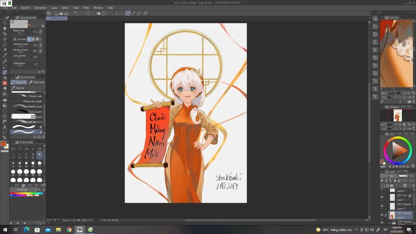The width and height of the screenshot is (416, 234).
Task: Select the Move layer tool
Action: coord(4,39)
